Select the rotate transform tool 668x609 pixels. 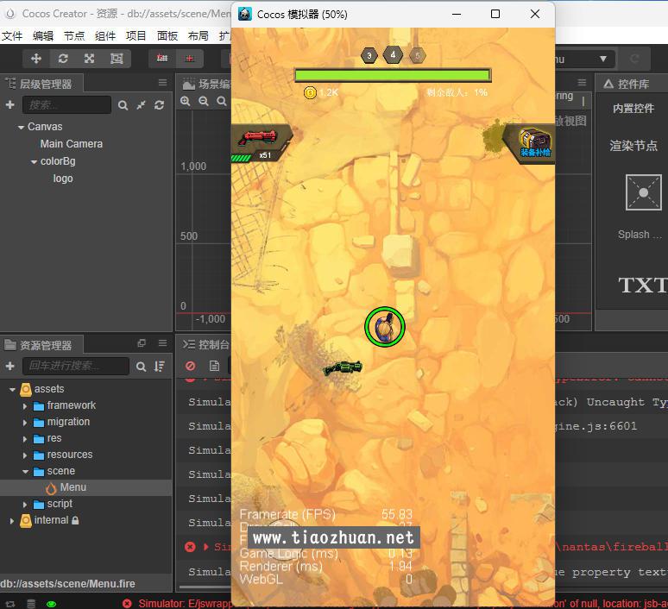pos(63,59)
